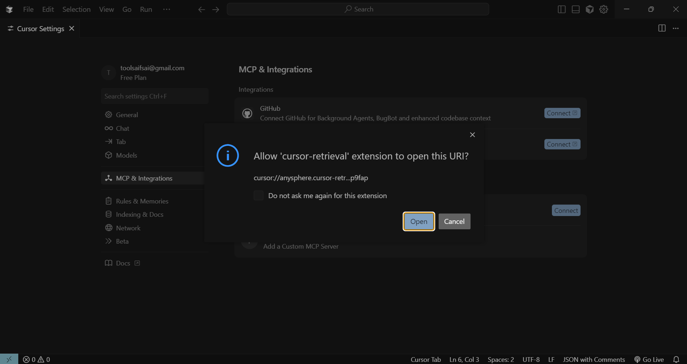Click the account avatar T

pyautogui.click(x=109, y=73)
